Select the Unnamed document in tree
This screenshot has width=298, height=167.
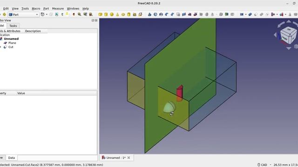[x=11, y=39]
